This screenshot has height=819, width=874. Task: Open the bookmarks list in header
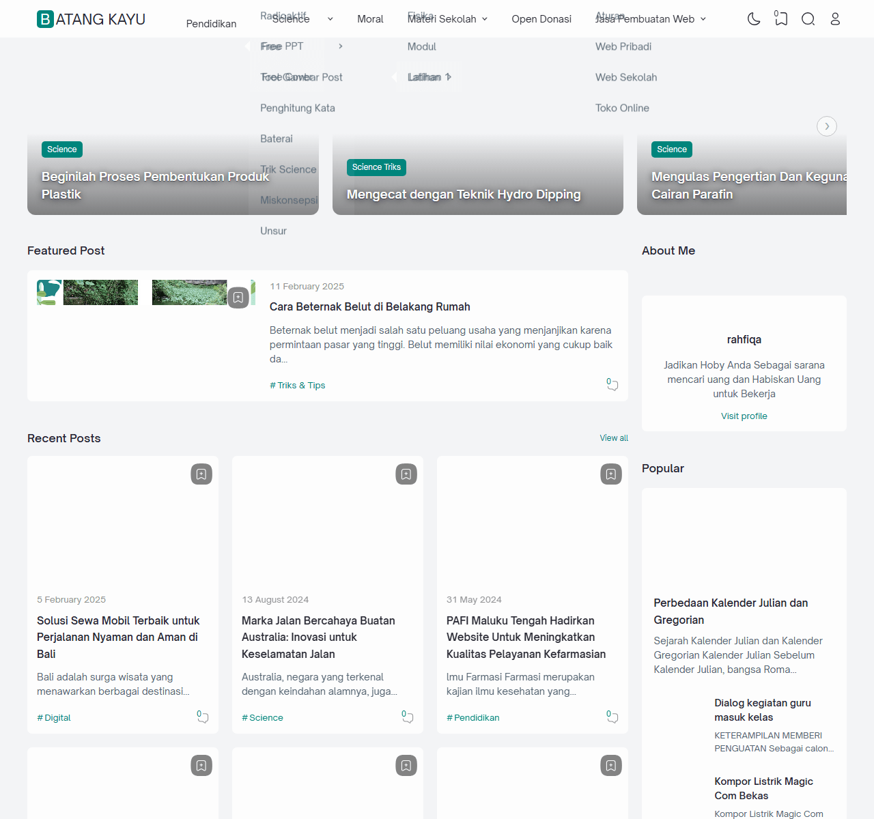[x=781, y=19]
